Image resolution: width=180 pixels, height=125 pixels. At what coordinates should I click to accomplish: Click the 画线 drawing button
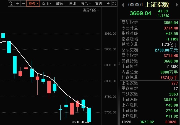72,4
